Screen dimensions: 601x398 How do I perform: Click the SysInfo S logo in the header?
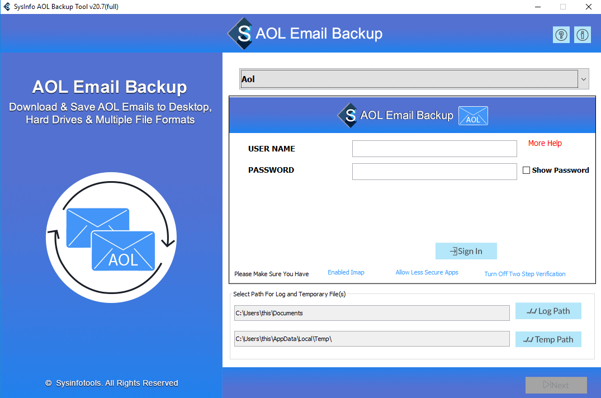tap(240, 34)
